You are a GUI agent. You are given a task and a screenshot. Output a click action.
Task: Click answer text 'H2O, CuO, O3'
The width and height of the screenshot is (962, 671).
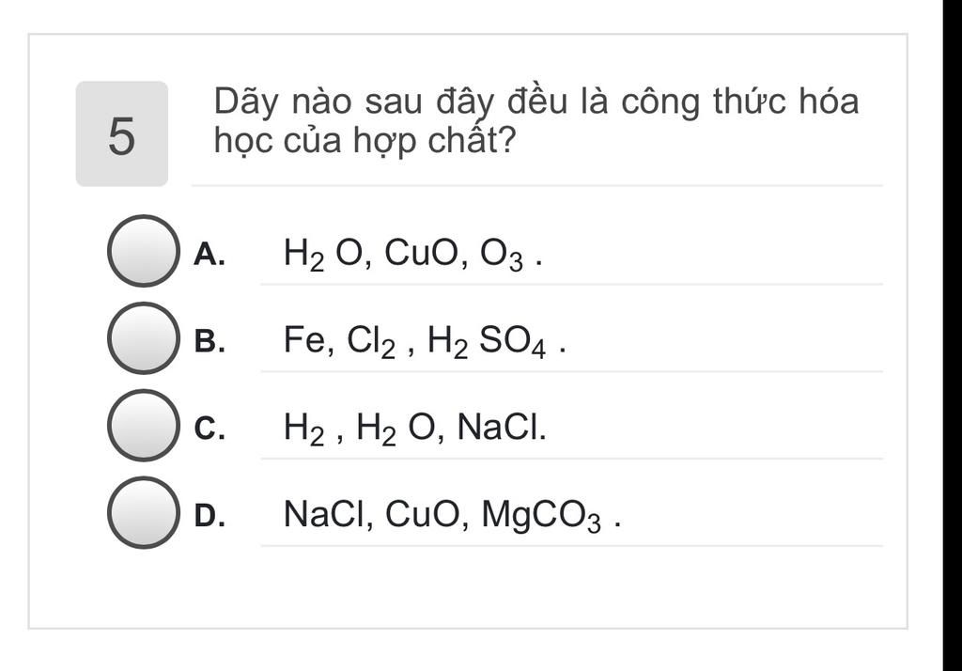tap(412, 254)
